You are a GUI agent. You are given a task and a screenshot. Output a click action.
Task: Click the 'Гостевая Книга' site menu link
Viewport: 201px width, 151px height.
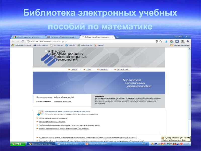click(123, 69)
